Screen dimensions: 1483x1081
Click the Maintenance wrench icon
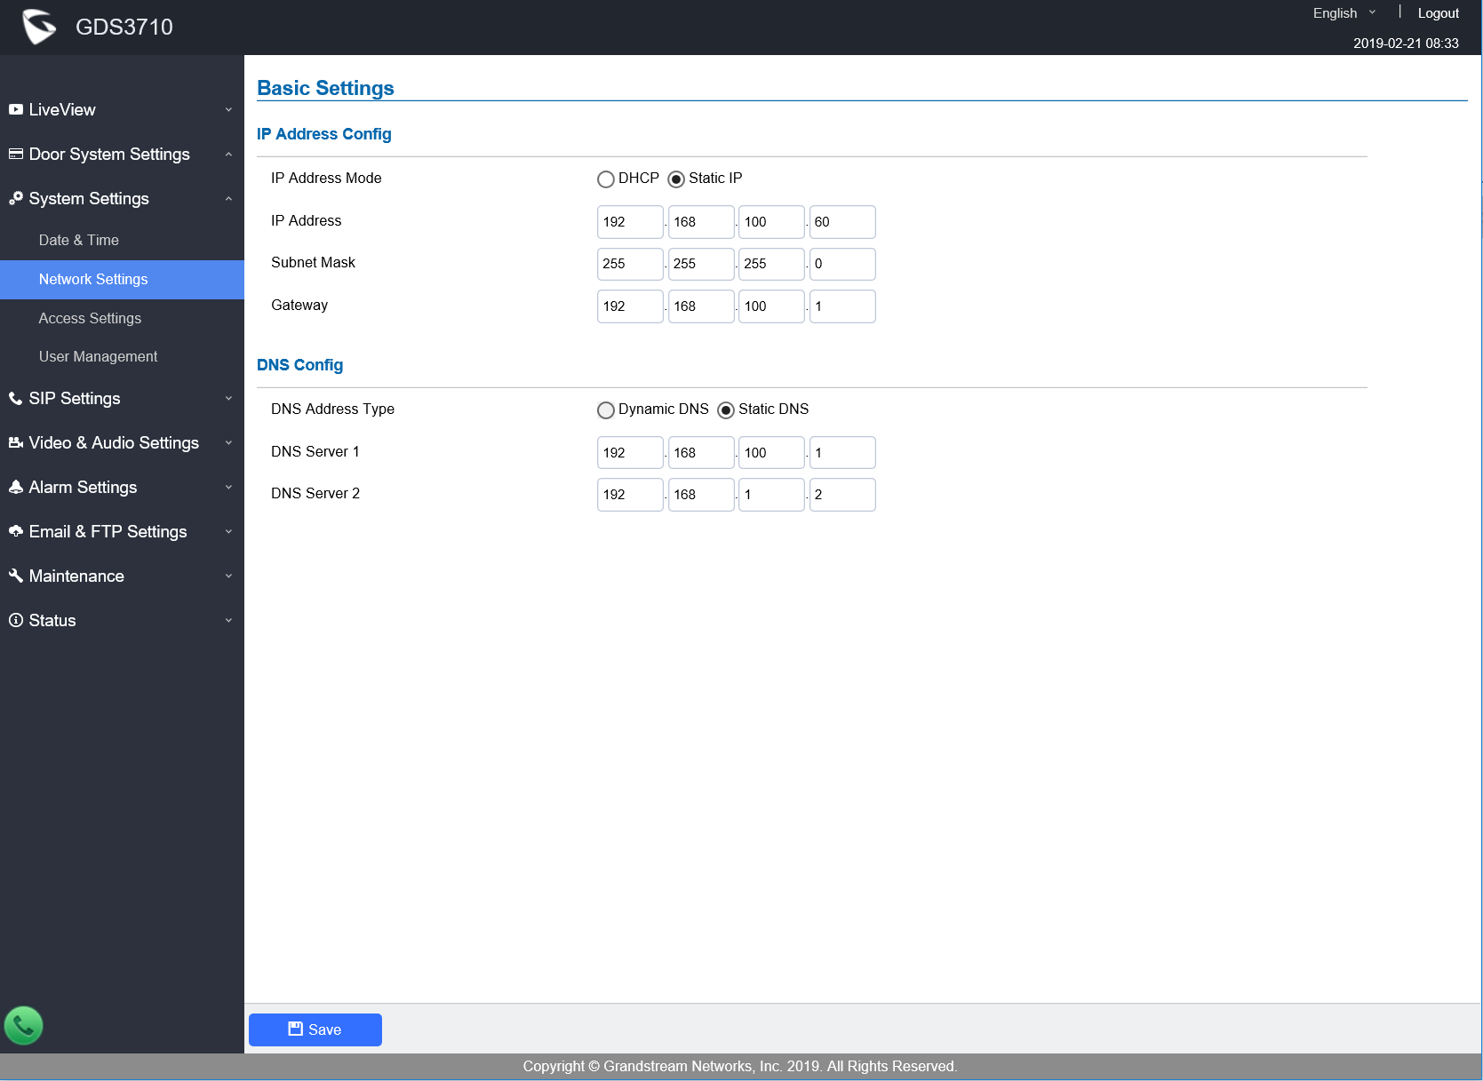pos(16,576)
